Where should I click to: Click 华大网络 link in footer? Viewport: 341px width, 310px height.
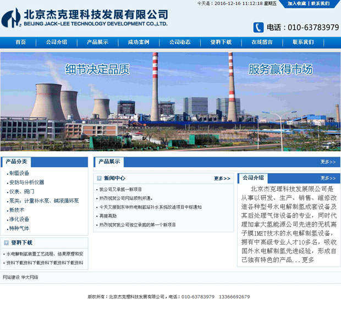coord(30,278)
